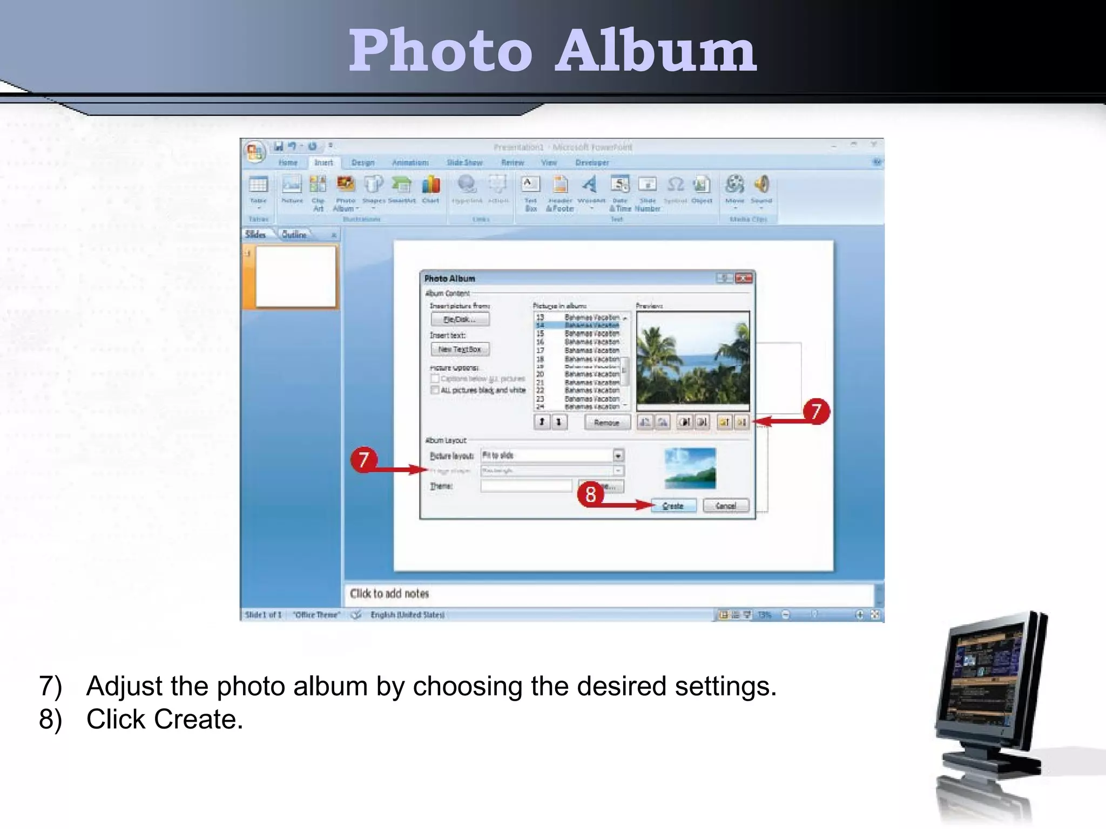The height and width of the screenshot is (829, 1106).
Task: Click the pictures list scrollbar
Action: point(625,362)
